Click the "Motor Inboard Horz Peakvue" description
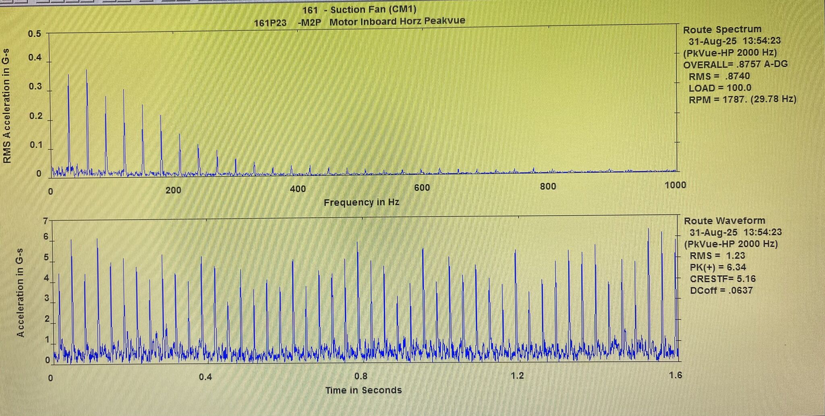Image resolution: width=825 pixels, height=416 pixels. click(397, 21)
